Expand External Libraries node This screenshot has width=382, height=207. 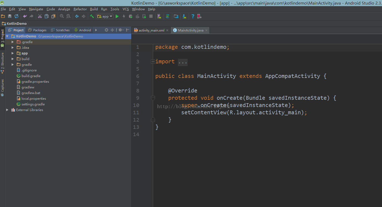click(7, 110)
